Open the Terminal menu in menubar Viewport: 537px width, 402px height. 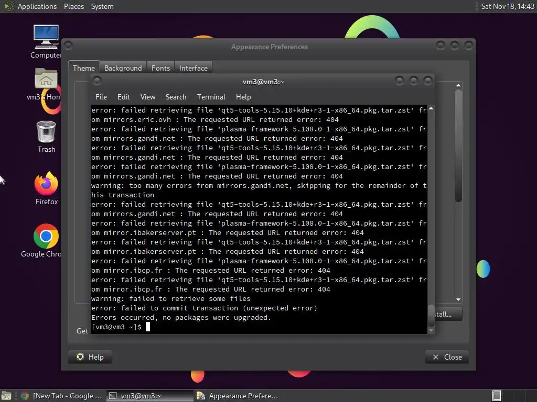pyautogui.click(x=211, y=97)
